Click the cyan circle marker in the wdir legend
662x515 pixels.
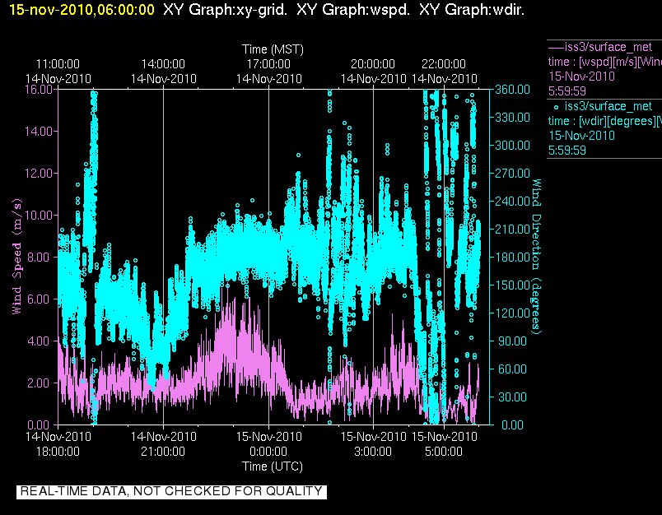point(556,107)
